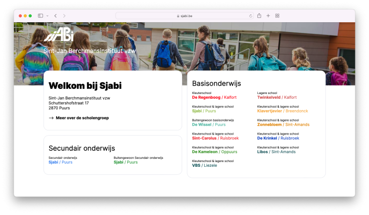Click the Welkom bij Sjabi heading

click(85, 86)
